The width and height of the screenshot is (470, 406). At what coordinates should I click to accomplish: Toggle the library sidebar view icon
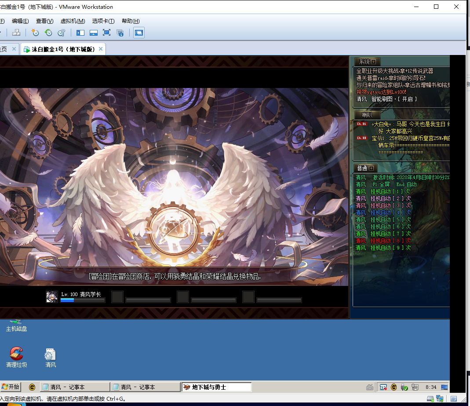point(80,33)
